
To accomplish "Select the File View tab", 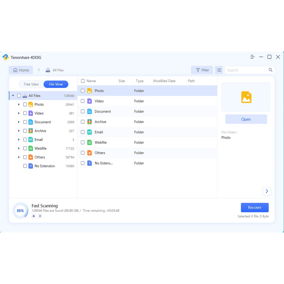I will 56,84.
